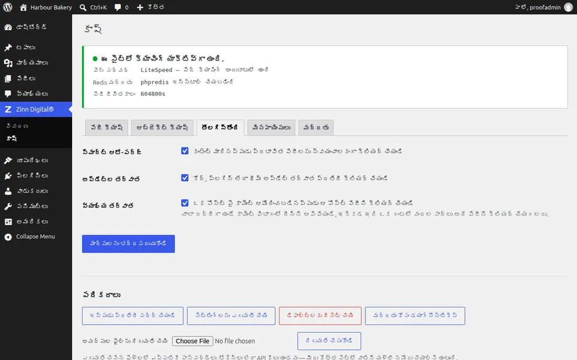Untick the after-comment purge checkbox
The width and height of the screenshot is (577, 360).
click(x=185, y=203)
